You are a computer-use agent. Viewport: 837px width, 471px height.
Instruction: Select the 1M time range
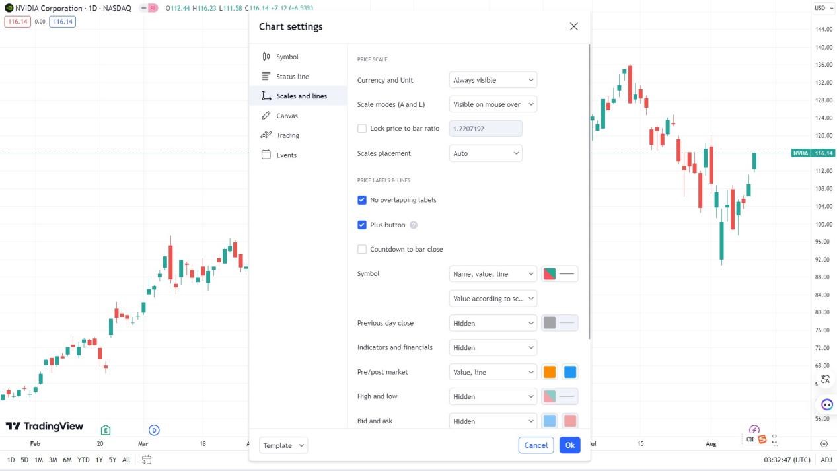[x=39, y=460]
